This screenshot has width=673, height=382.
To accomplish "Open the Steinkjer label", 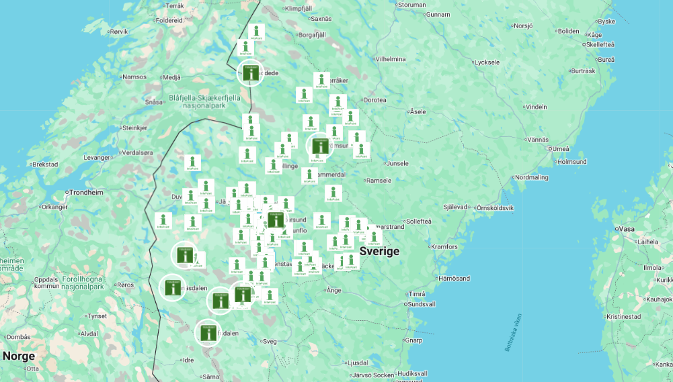I will (134, 128).
